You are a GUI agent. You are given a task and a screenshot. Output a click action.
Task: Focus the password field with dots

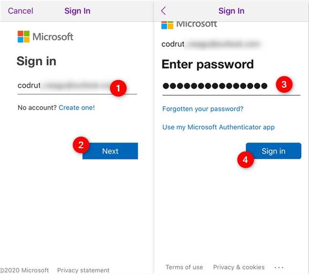(231, 86)
